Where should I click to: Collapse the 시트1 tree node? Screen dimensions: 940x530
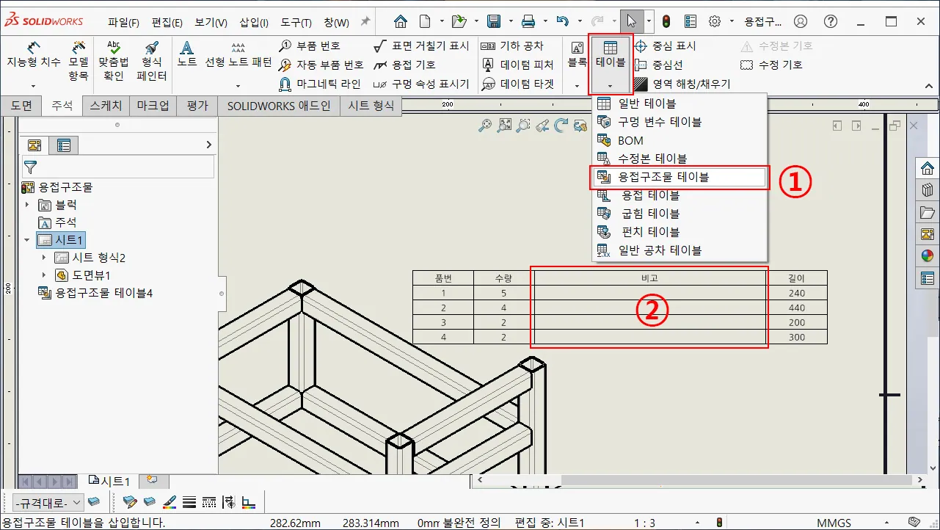coord(28,240)
